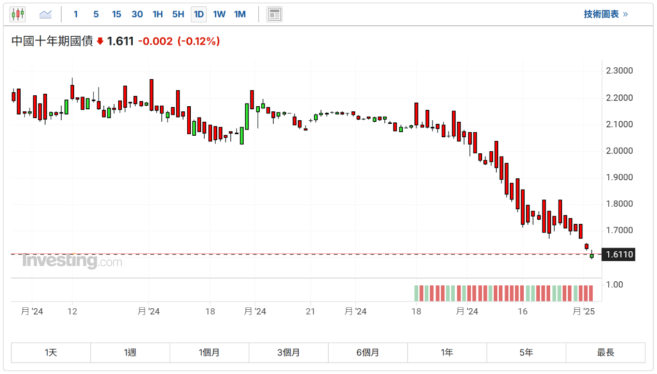Select the 1年 range button

click(x=447, y=353)
